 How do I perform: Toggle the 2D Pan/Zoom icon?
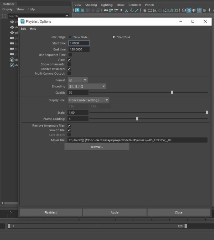[132, 10]
